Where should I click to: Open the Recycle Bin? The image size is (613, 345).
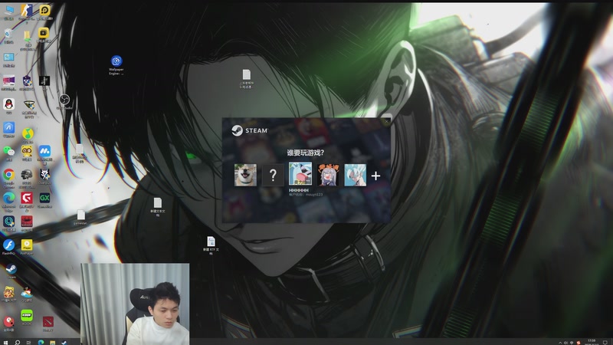[8, 36]
